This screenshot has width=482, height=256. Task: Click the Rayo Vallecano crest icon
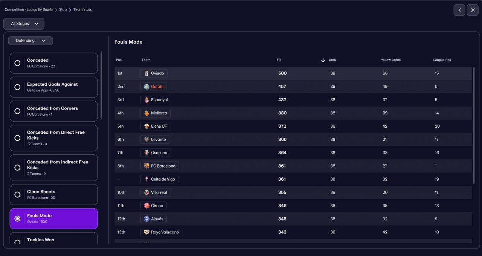click(x=146, y=232)
